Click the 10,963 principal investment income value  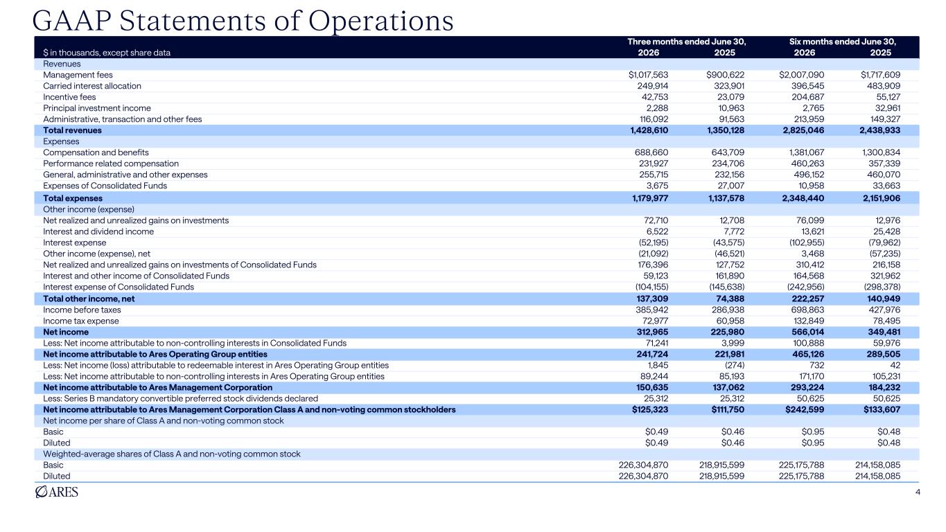[730, 108]
